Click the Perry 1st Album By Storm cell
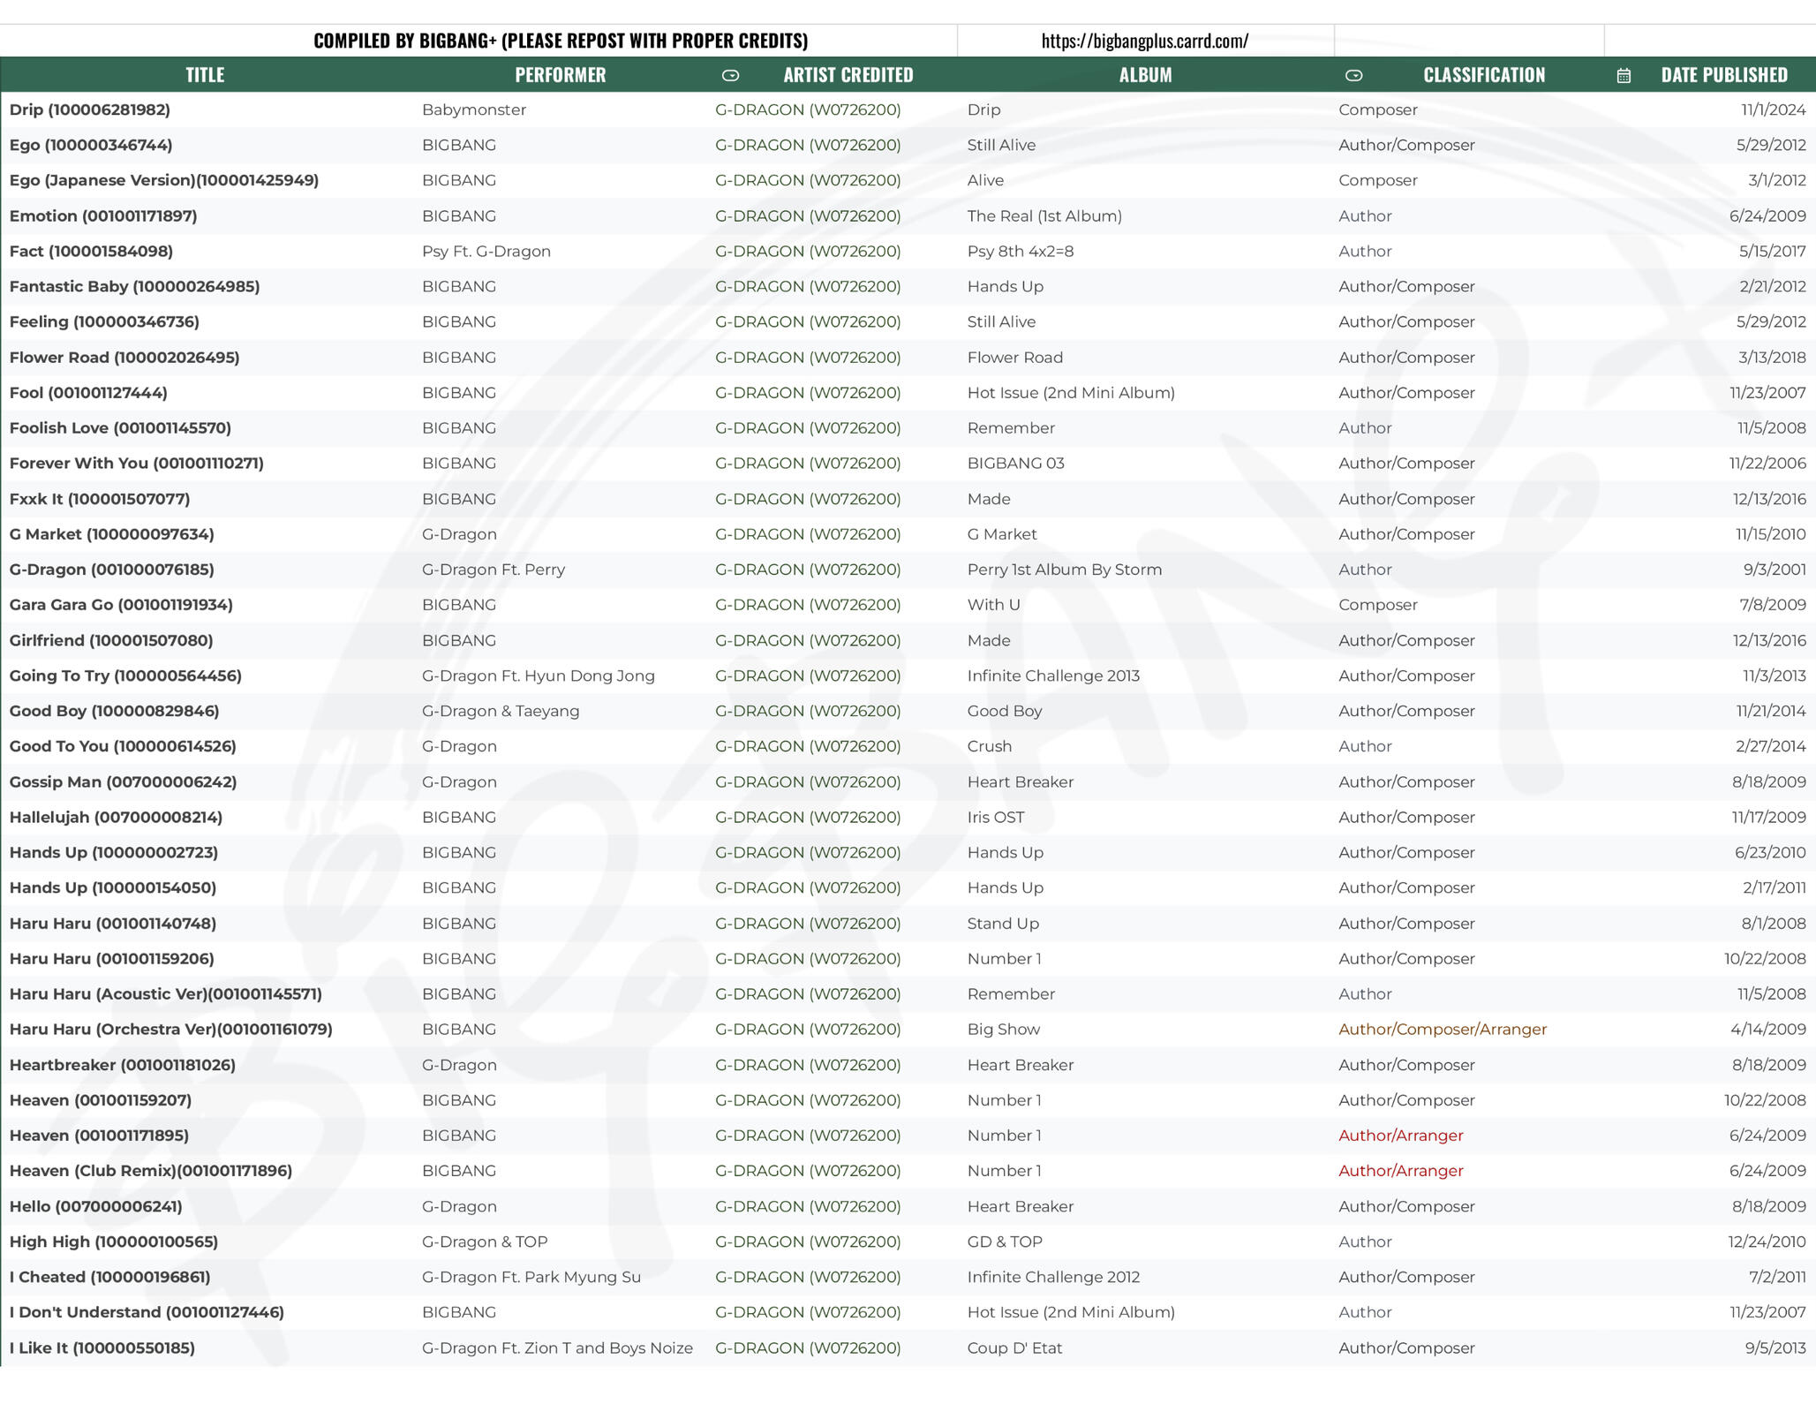The image size is (1816, 1404). [x=1064, y=570]
